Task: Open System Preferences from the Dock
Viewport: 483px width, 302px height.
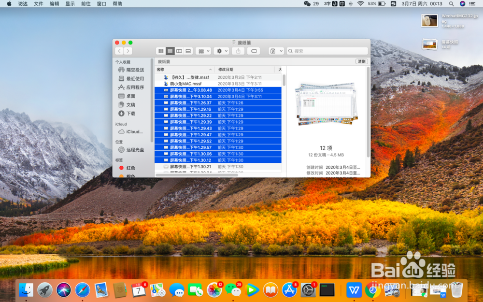Action: point(308,290)
